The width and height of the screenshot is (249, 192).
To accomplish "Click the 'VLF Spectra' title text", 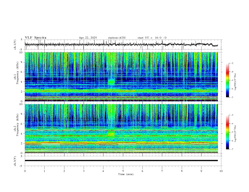I will tap(36, 38).
